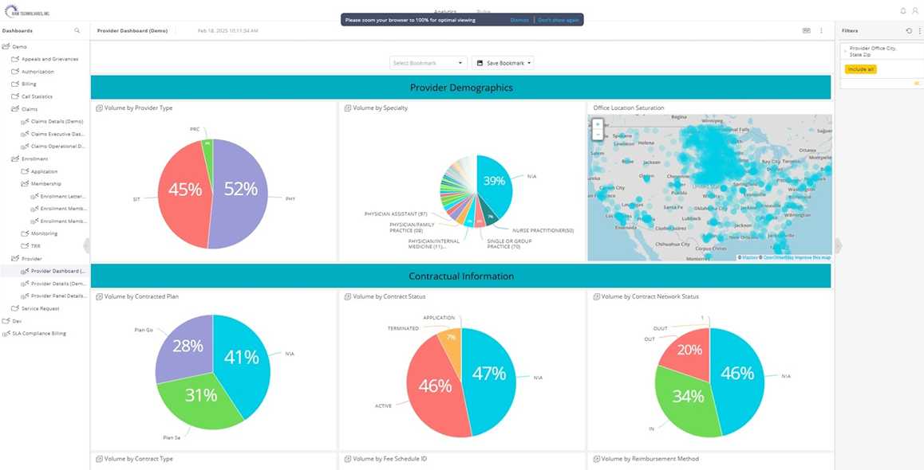Open the user profile icon
The image size is (924, 470).
915,11
